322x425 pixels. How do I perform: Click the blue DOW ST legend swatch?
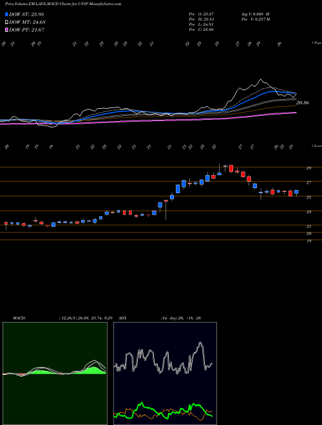tap(6, 14)
